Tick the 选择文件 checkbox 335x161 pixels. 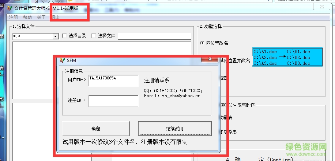click(94, 36)
